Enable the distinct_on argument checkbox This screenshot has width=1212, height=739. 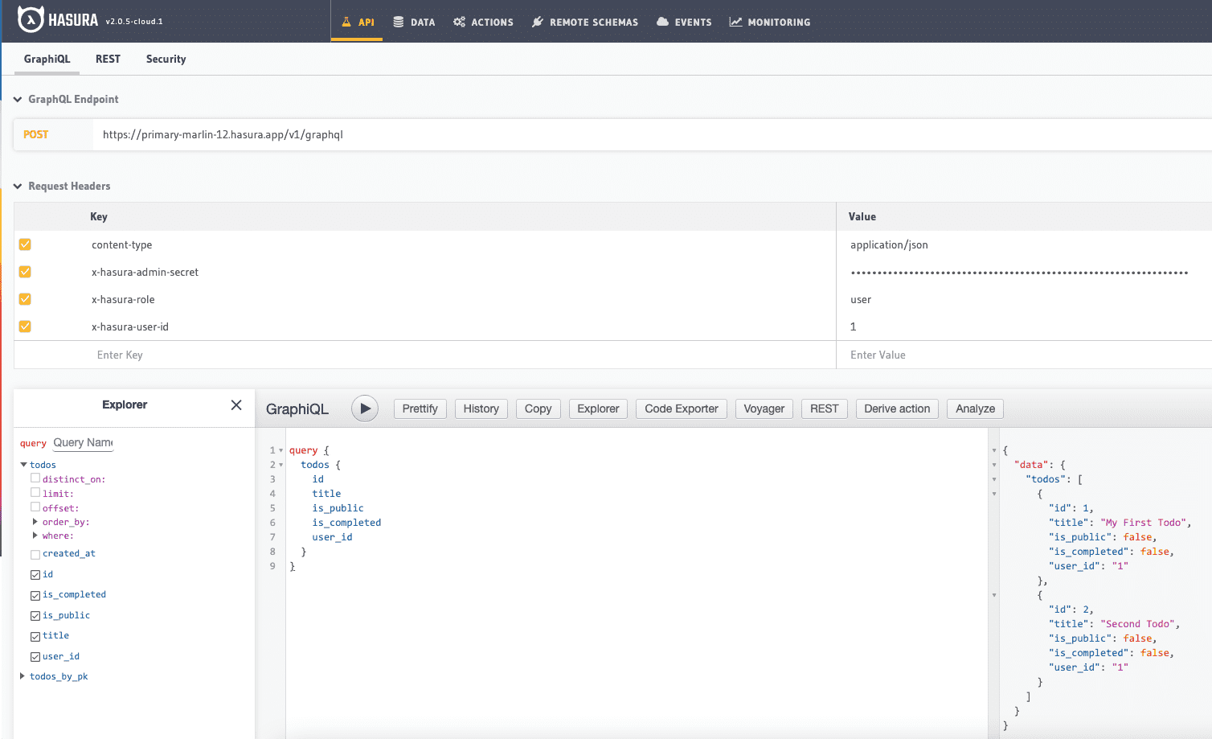35,478
